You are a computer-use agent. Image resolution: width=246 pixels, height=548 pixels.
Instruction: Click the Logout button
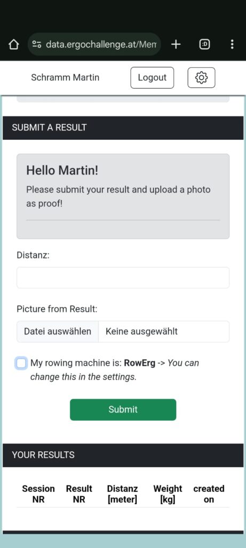click(x=152, y=78)
